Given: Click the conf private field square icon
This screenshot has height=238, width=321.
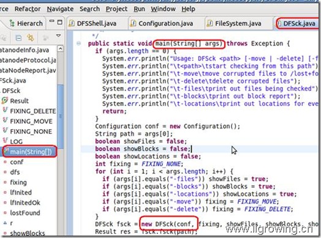Looking at the screenshot, I should 5,162.
